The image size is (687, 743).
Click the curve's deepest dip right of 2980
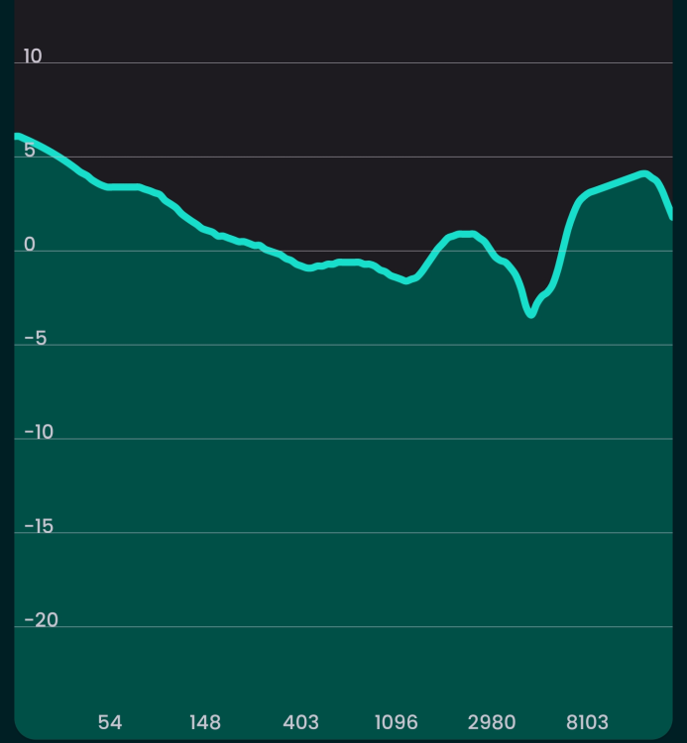[531, 314]
